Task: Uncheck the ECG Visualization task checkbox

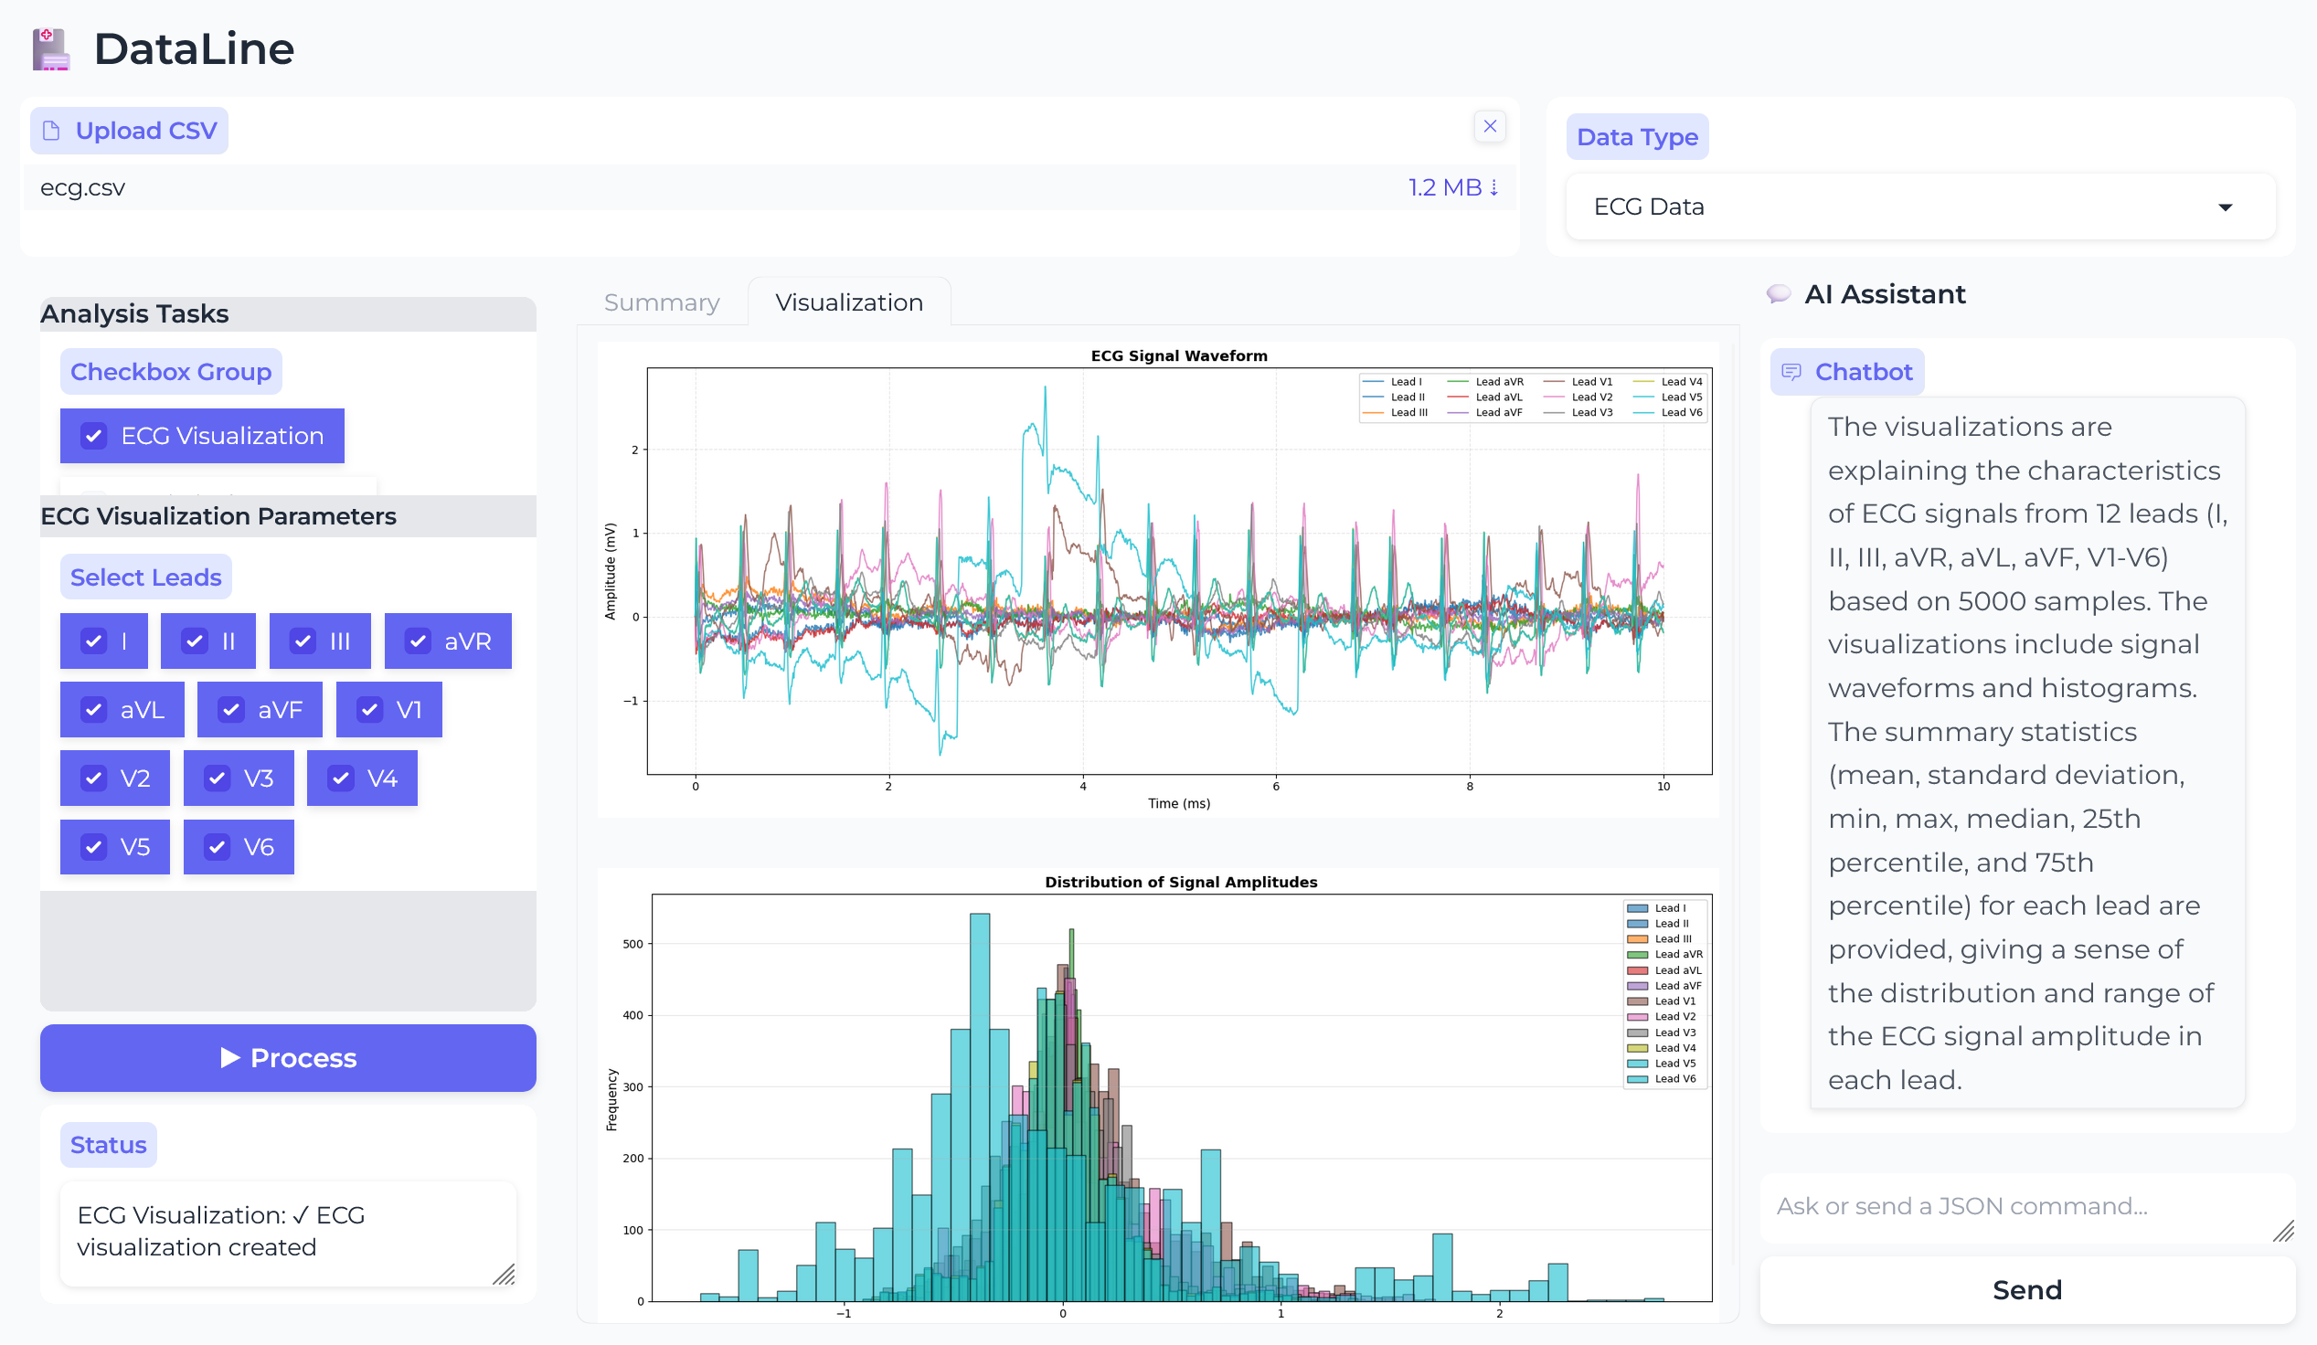Action: [94, 436]
